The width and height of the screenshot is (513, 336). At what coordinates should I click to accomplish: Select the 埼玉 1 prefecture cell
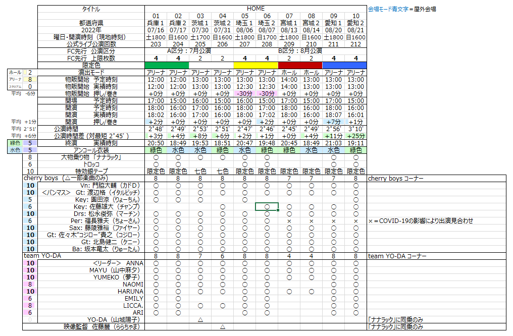[245, 23]
